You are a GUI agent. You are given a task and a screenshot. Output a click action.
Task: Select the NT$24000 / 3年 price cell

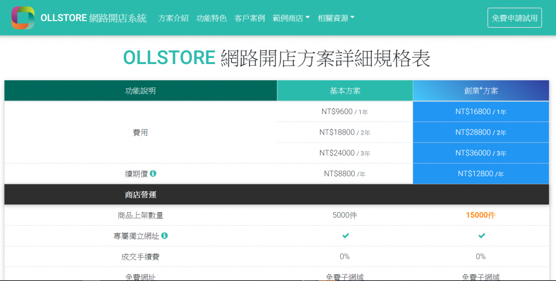(x=345, y=153)
